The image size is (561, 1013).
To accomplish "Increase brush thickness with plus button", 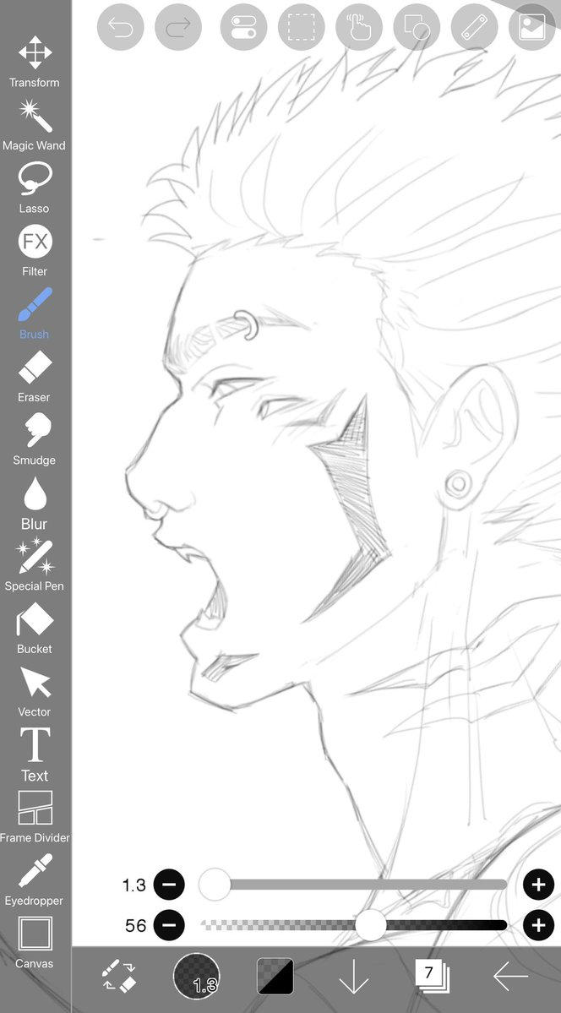I will pyautogui.click(x=538, y=885).
